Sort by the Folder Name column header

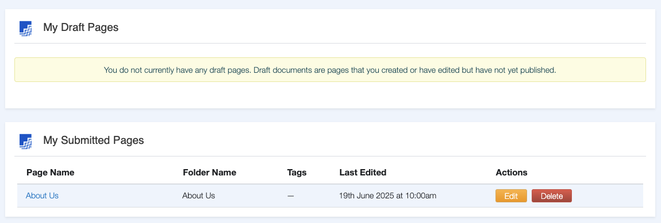[210, 173]
